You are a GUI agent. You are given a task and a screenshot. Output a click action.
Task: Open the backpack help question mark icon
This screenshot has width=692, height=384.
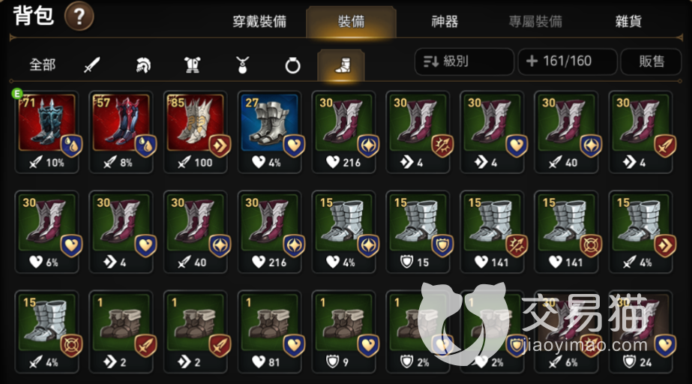(79, 16)
